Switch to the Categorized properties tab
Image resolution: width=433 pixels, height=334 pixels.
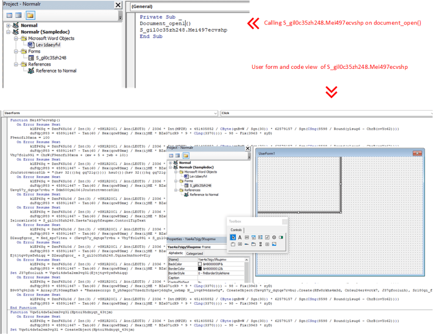pos(195,253)
